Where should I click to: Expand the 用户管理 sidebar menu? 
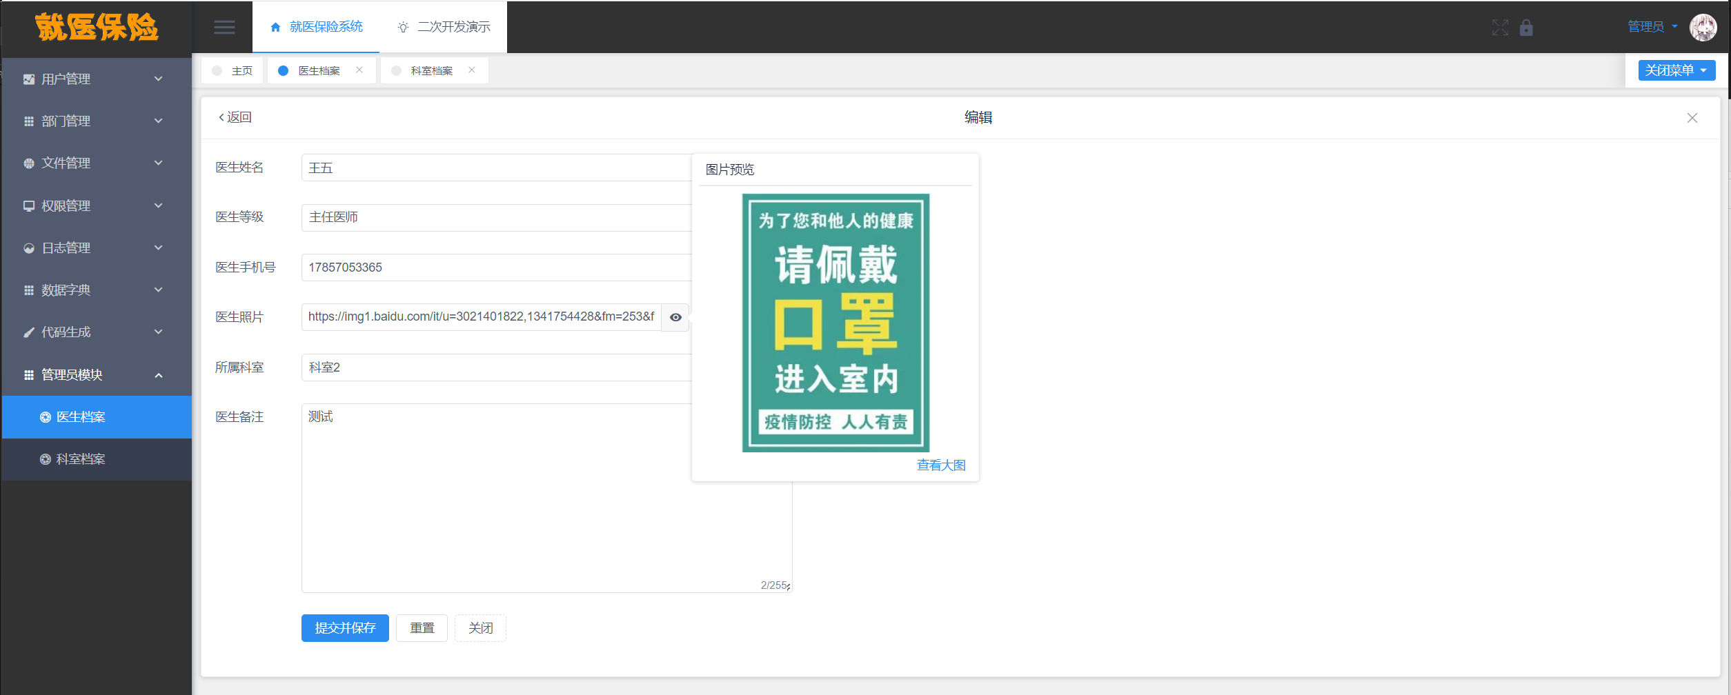[97, 79]
